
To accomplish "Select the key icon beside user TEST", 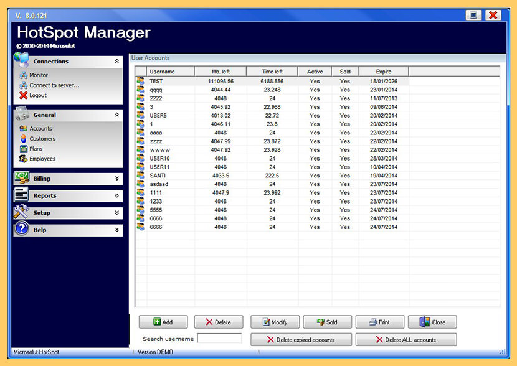I will point(140,80).
